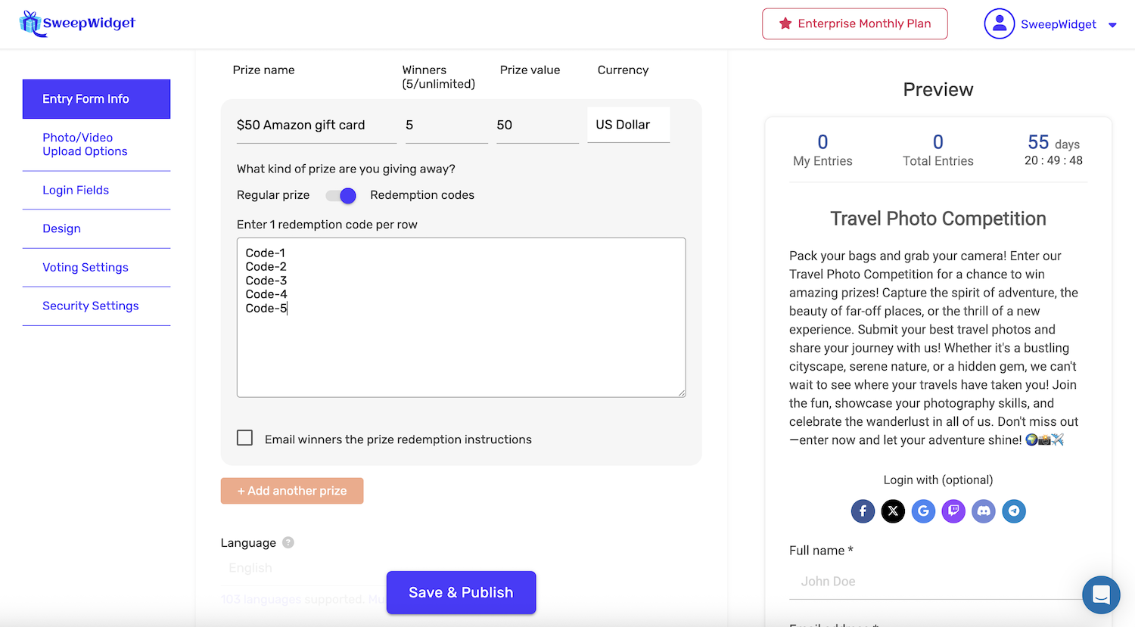This screenshot has width=1135, height=627.
Task: Open the Photo/Video Upload Options tab
Action: 85,144
